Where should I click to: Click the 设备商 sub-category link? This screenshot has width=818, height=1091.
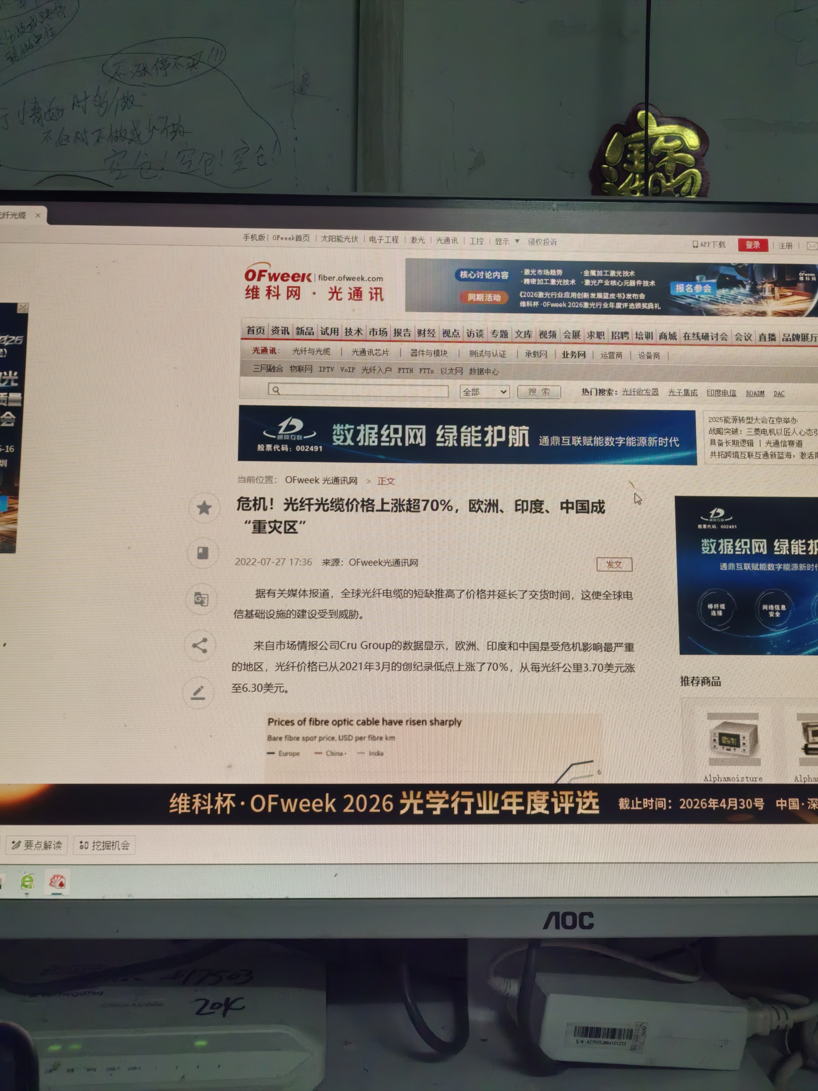(649, 356)
